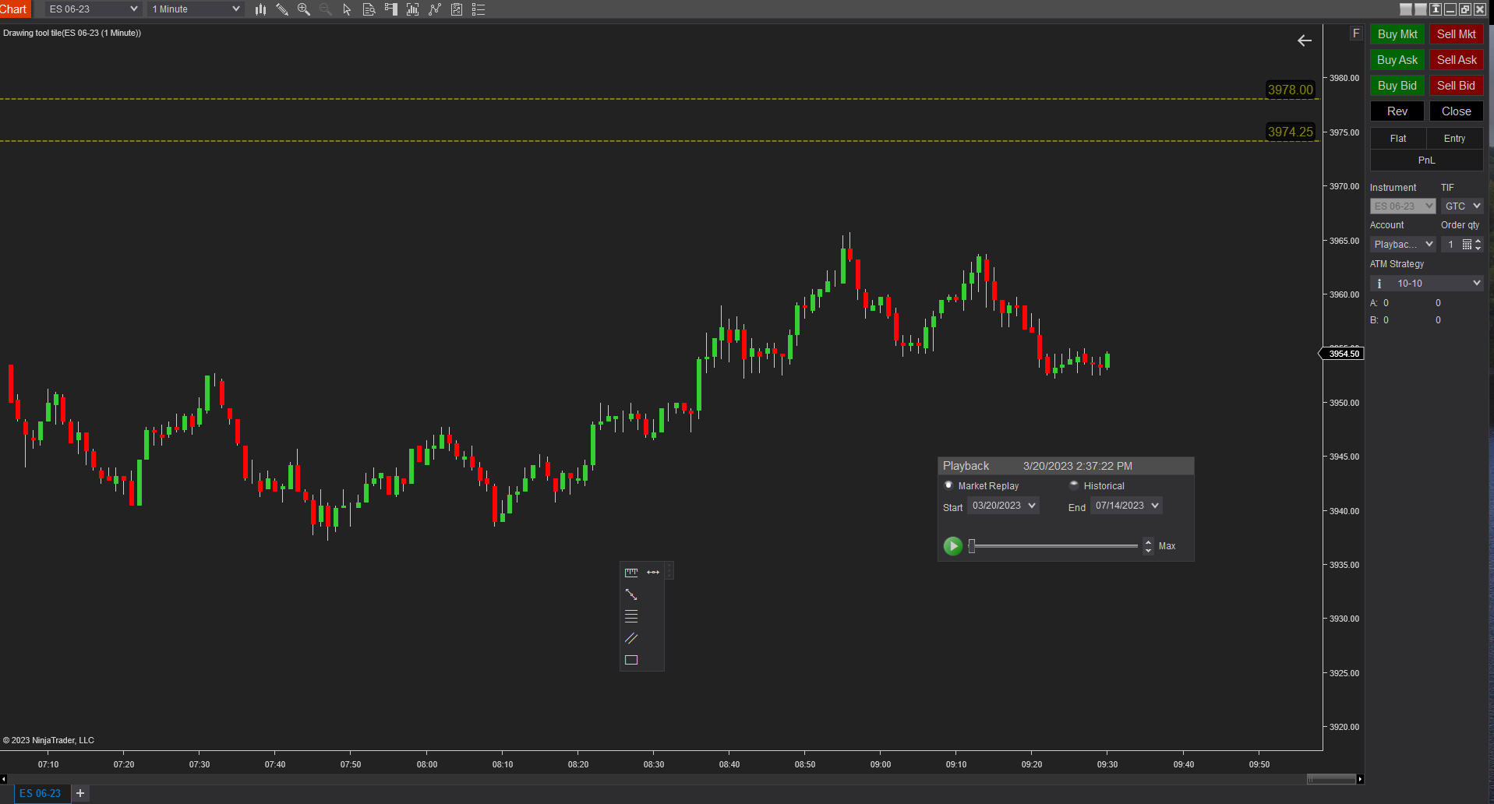Open the bar type chart style icon
The width and height of the screenshot is (1494, 804).
tap(260, 9)
